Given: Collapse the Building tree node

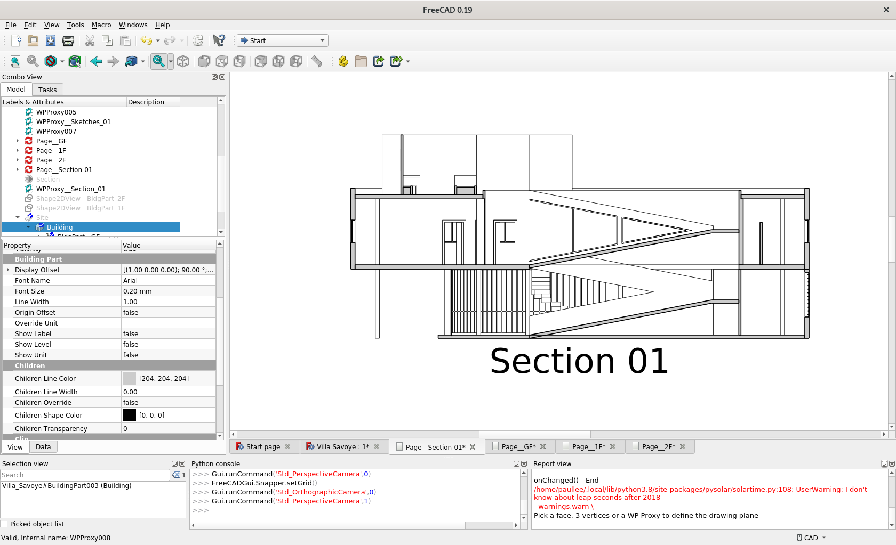Looking at the screenshot, I should coord(28,227).
